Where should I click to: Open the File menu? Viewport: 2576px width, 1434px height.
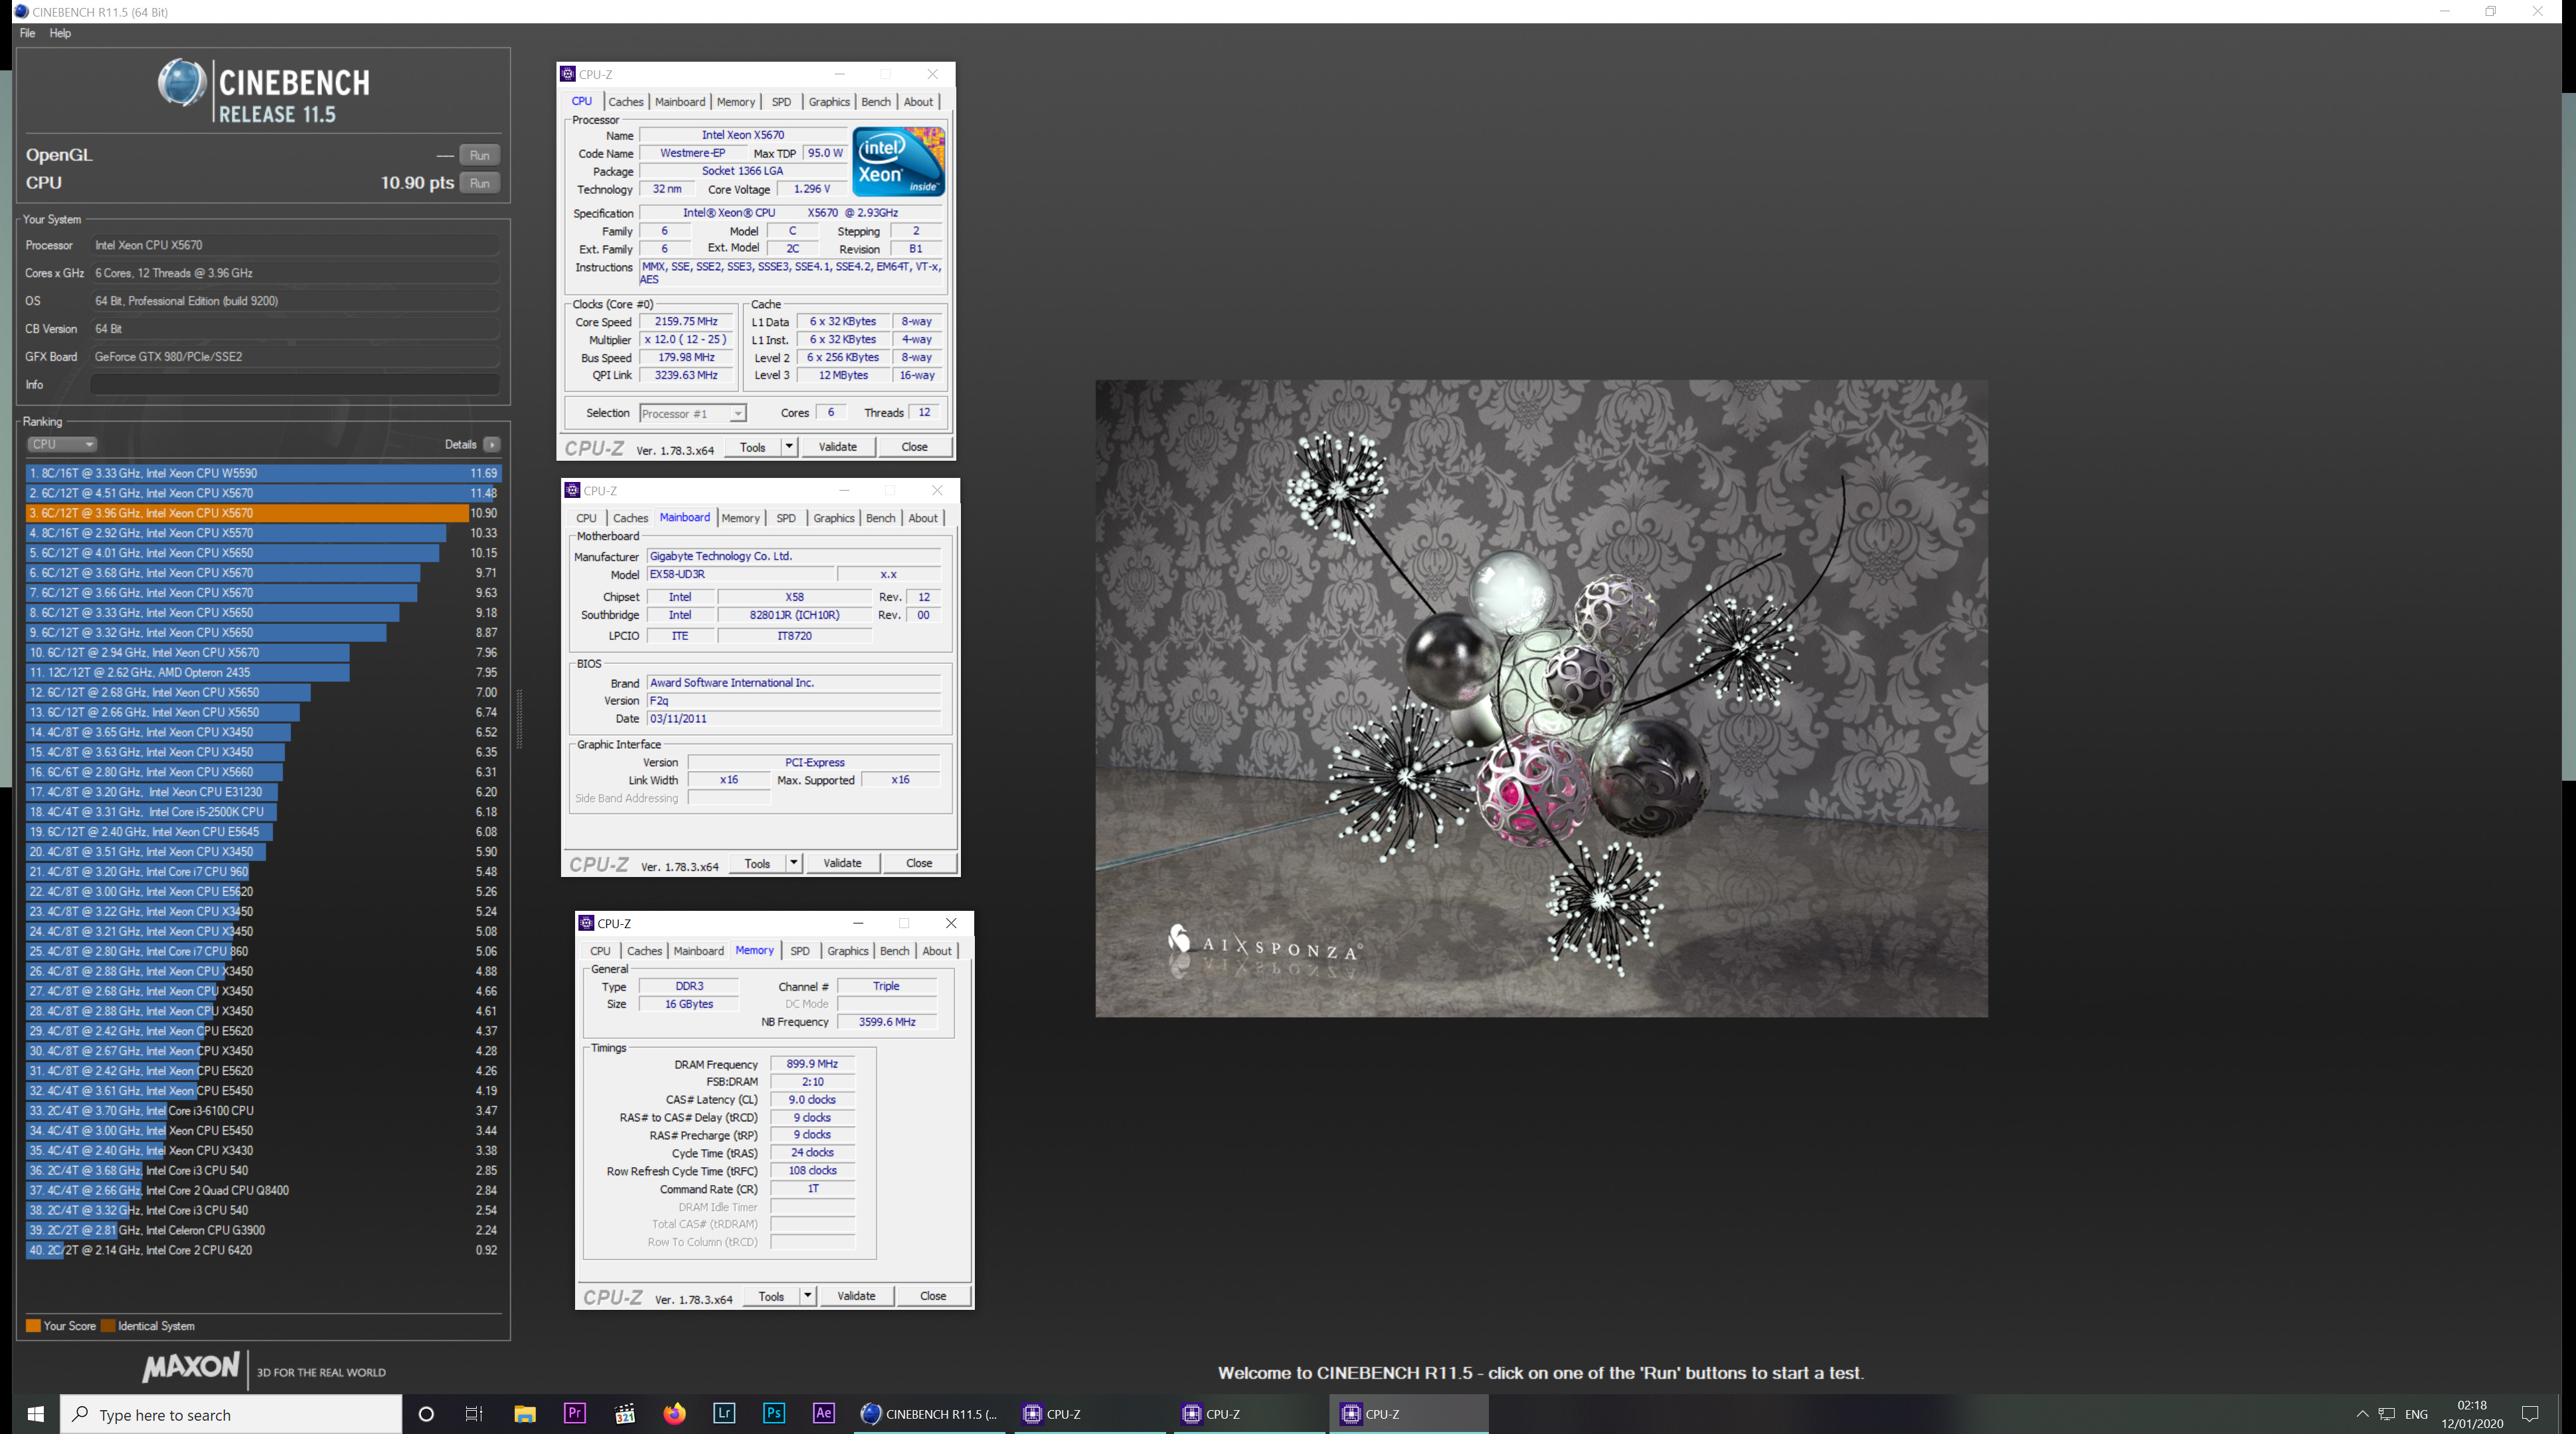[x=28, y=33]
